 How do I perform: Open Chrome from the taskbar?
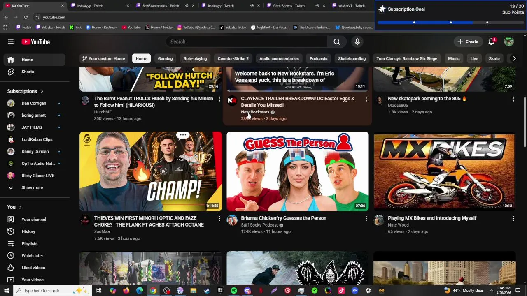153,291
